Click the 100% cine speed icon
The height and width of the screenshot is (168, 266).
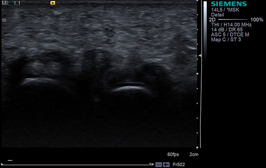pyautogui.click(x=159, y=164)
